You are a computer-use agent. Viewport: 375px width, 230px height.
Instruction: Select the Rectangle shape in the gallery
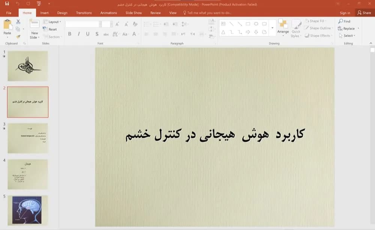coord(248,24)
